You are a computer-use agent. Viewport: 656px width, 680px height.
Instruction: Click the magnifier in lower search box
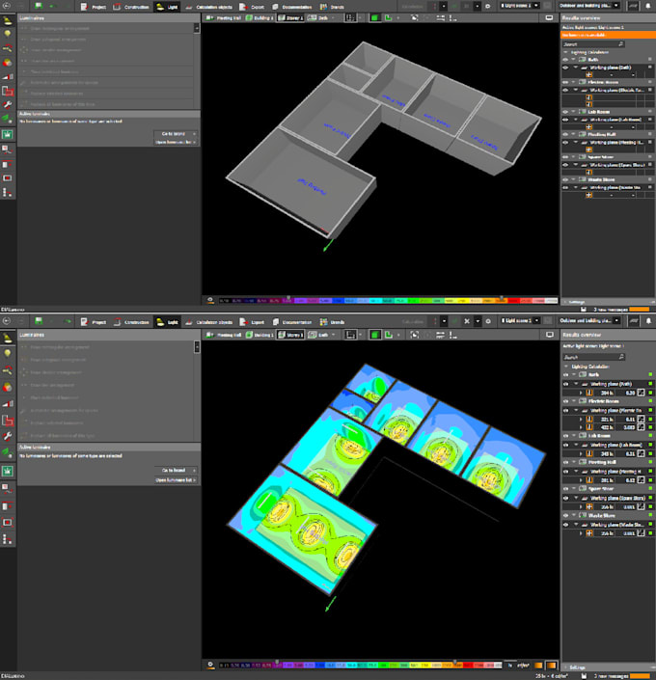click(x=621, y=357)
